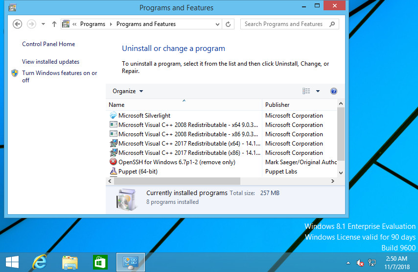
Task: Go back using the Back arrow button
Action: pyautogui.click(x=17, y=24)
